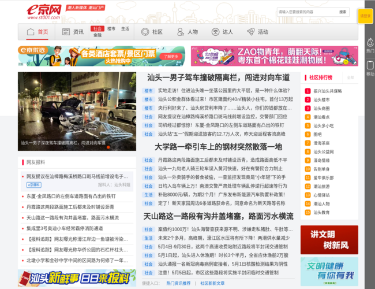Open the 资讯 nav item

tap(78, 32)
